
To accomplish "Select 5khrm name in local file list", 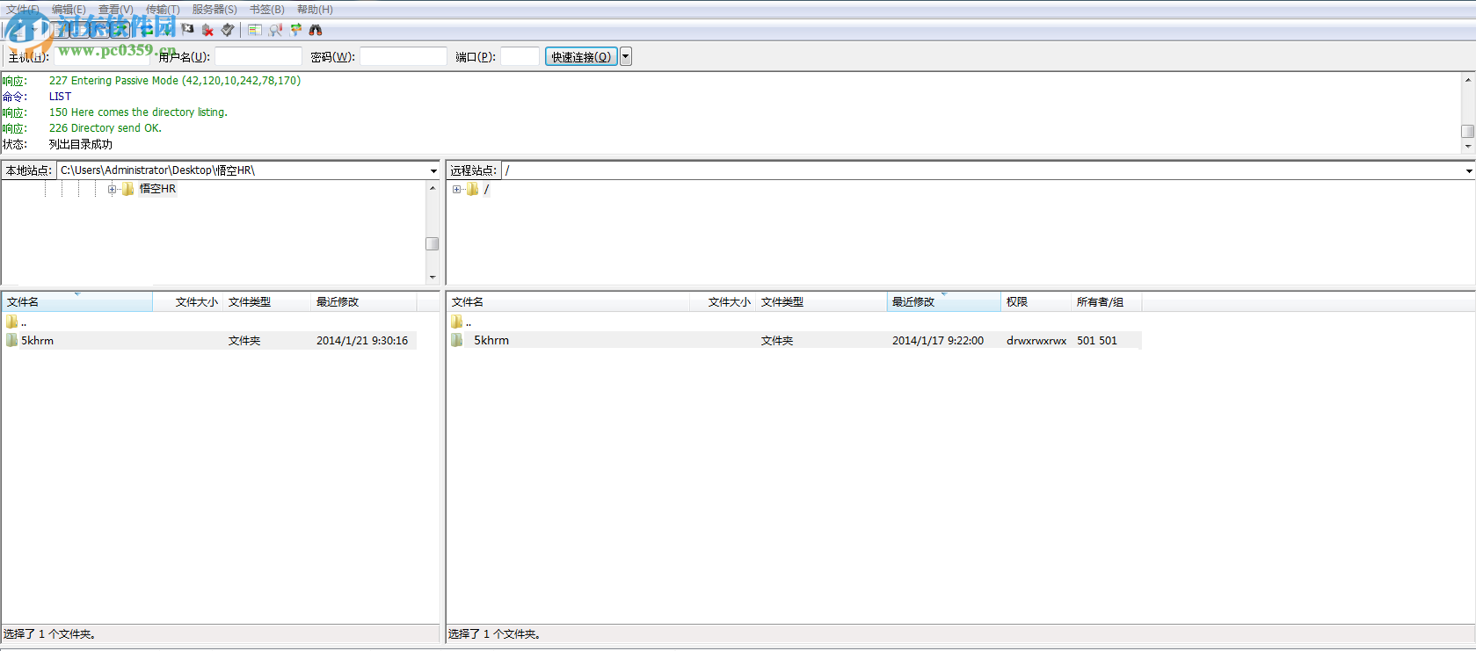I will point(37,341).
